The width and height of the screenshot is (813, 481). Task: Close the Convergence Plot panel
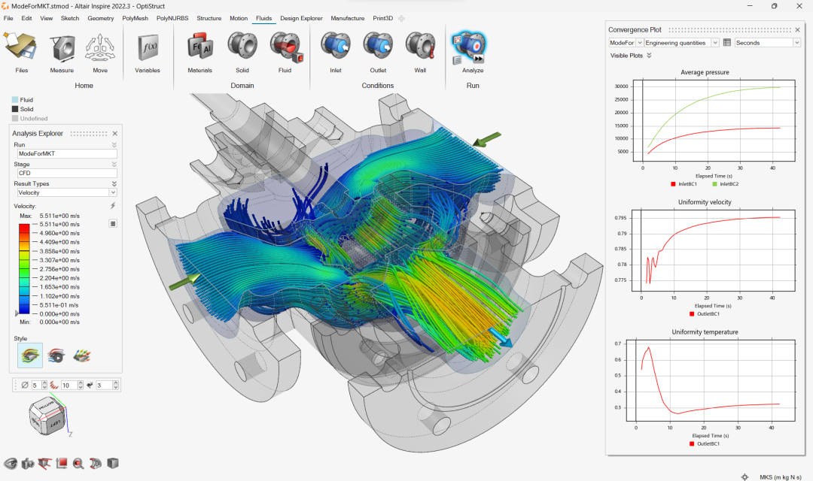797,30
